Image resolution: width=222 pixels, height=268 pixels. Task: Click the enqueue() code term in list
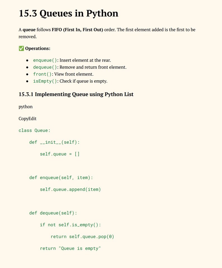[x=45, y=60]
